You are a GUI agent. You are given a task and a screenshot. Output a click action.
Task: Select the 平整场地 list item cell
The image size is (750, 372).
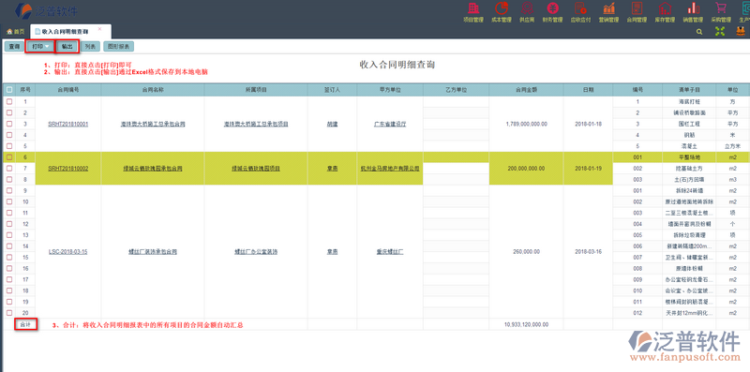pos(689,157)
